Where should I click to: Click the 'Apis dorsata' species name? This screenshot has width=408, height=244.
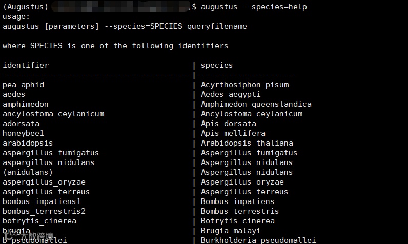coord(229,124)
